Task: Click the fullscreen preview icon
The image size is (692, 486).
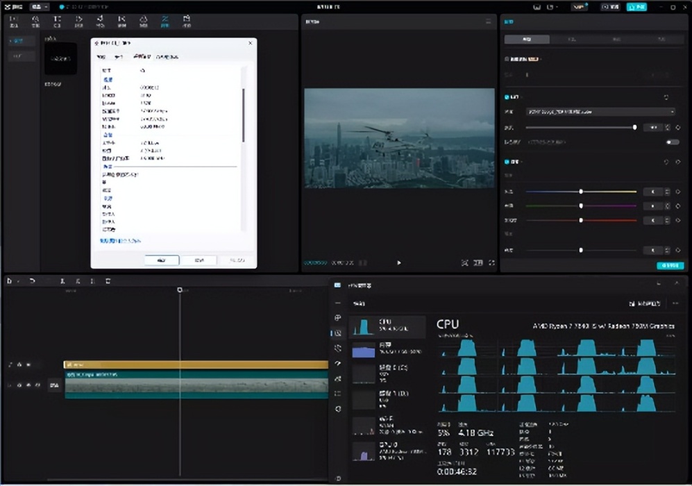Action: pyautogui.click(x=491, y=263)
